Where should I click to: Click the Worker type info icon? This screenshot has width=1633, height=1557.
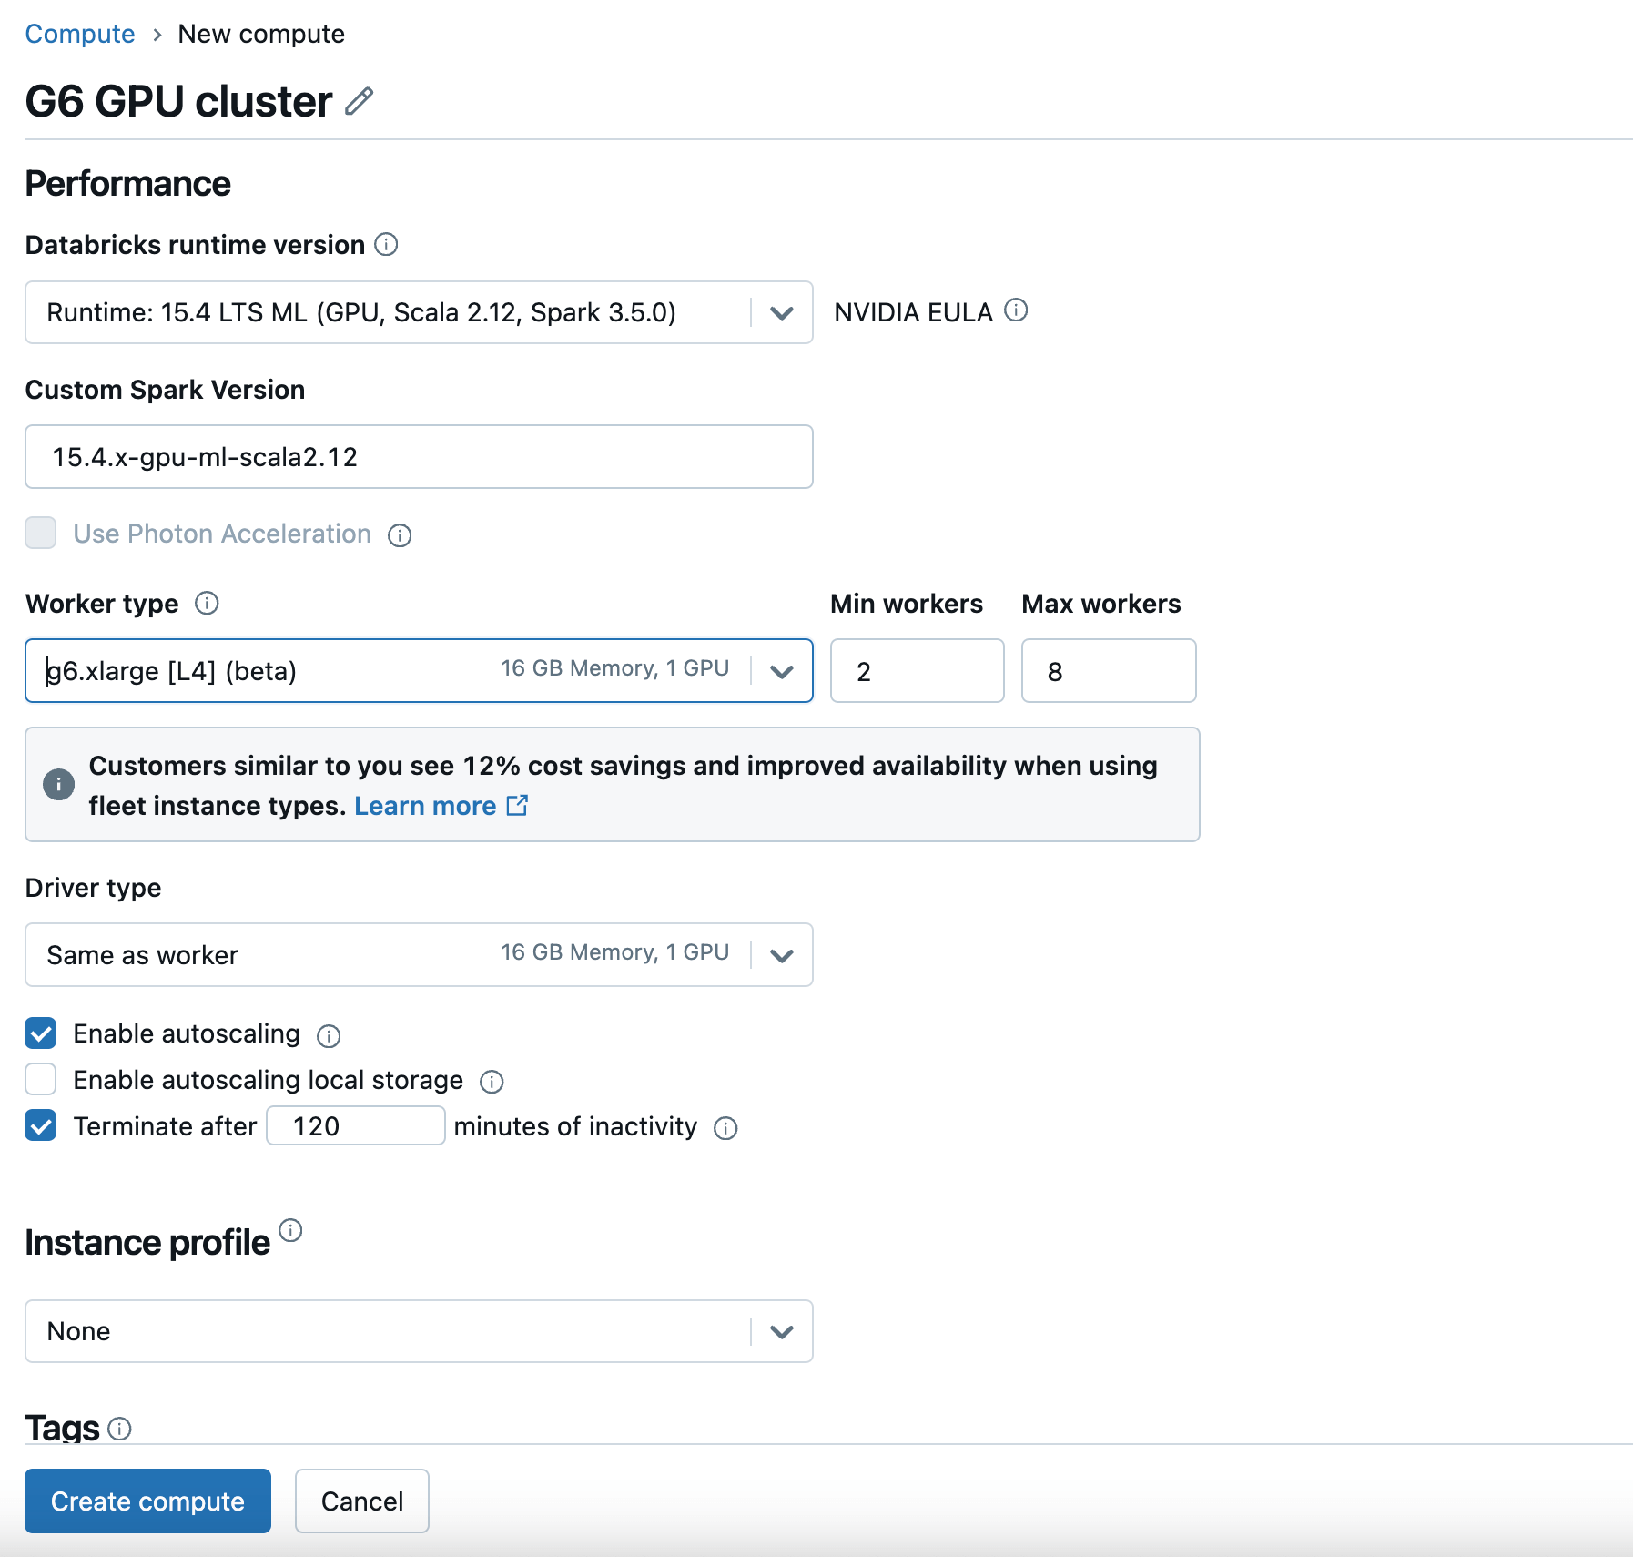[x=207, y=604]
